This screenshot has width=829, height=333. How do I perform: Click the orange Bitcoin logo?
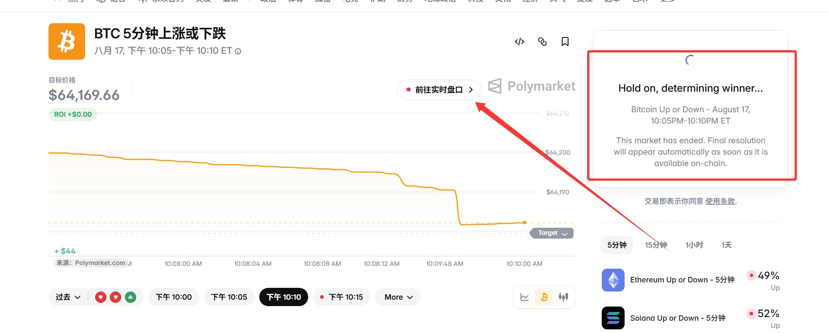[67, 42]
